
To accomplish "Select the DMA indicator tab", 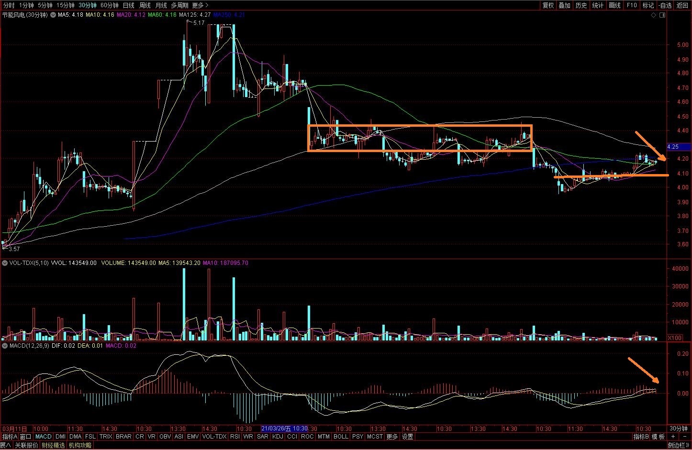I will [75, 437].
